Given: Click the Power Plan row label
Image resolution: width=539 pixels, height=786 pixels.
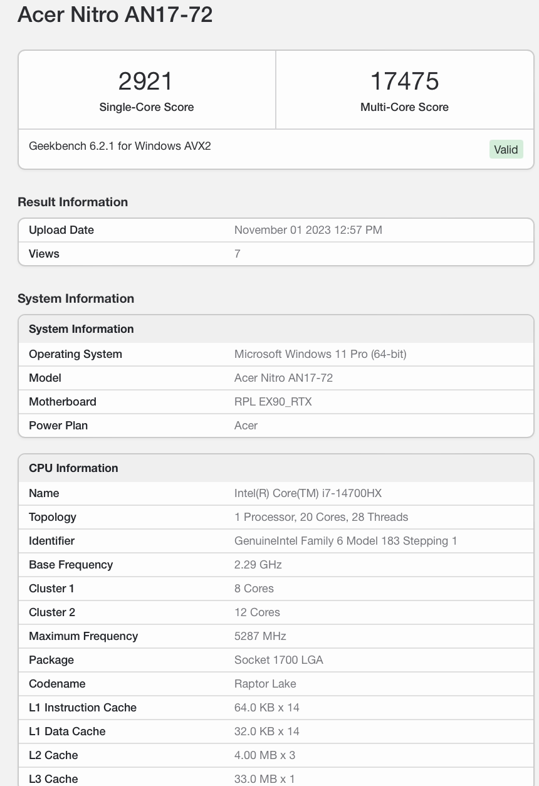Looking at the screenshot, I should point(58,426).
